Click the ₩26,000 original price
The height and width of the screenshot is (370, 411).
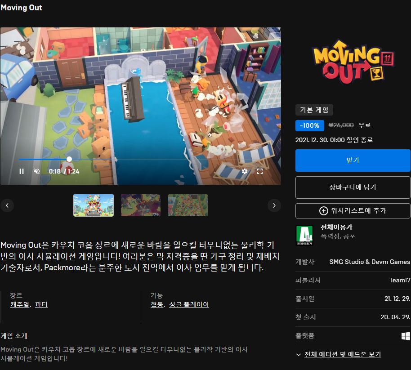pyautogui.click(x=341, y=125)
